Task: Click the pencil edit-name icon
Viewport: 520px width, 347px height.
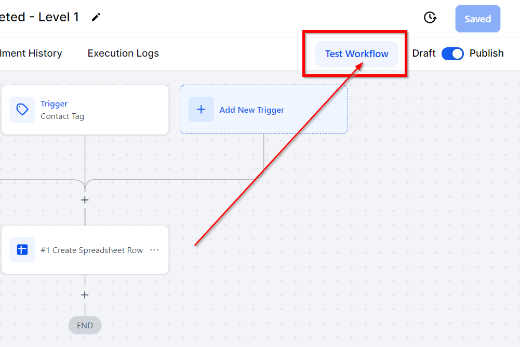Action: pyautogui.click(x=96, y=17)
